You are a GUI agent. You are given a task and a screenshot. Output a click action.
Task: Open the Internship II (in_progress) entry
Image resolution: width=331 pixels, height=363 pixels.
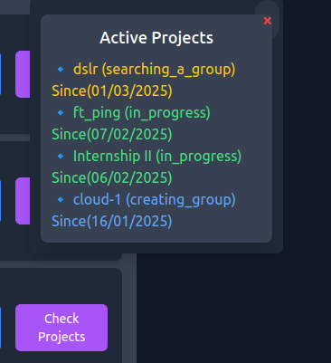(157, 157)
